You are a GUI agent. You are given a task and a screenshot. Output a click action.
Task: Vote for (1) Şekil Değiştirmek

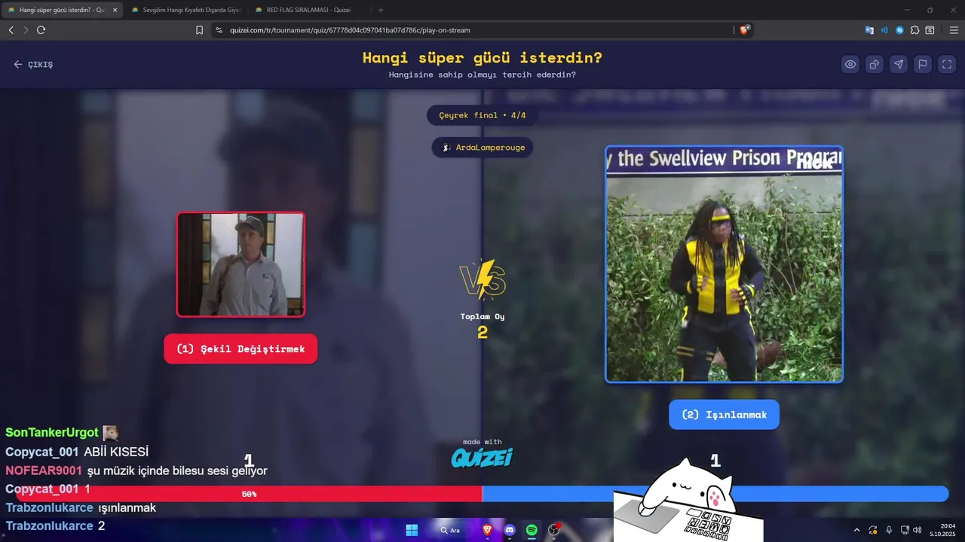[x=240, y=349]
